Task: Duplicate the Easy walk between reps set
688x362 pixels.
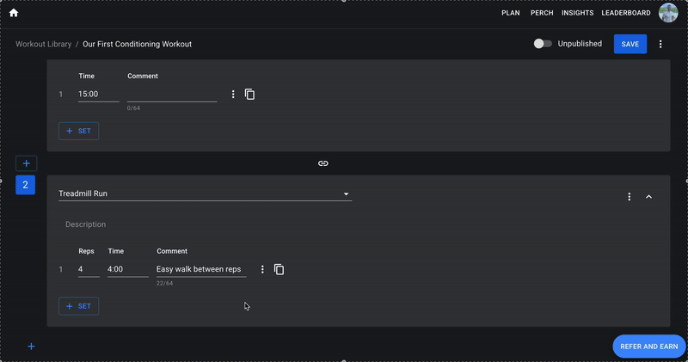Action: point(279,269)
